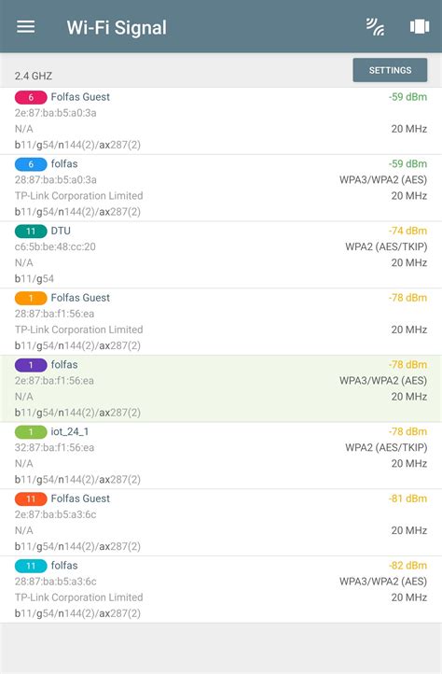This screenshot has height=674, width=442.
Task: Tap MAC address 28:87:ba:b5:a0:3a
Action: tap(55, 179)
